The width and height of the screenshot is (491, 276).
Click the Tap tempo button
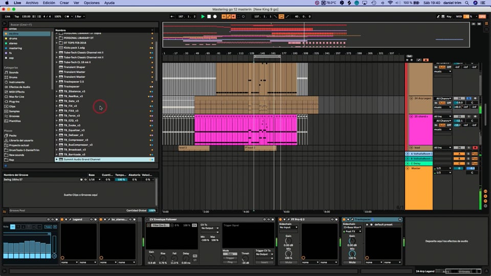tap(16, 16)
